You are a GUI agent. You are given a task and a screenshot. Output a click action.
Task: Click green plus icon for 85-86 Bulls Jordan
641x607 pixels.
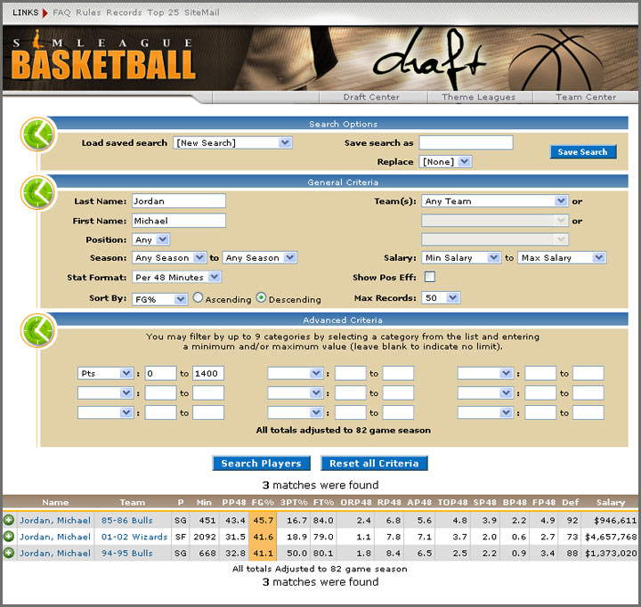9,521
